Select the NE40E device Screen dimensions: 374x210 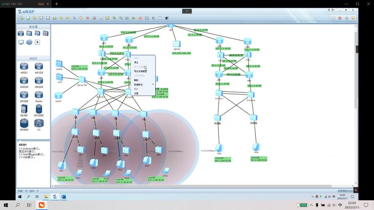pos(24,111)
